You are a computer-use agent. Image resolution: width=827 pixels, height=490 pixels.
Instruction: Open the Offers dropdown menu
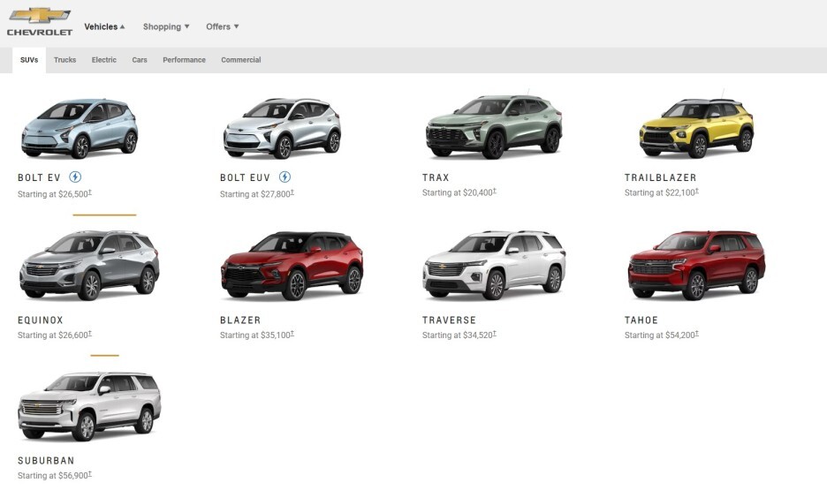(222, 26)
